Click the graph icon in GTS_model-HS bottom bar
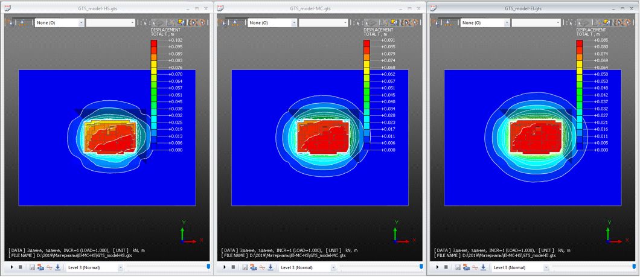The height and width of the screenshot is (277, 640). pos(50,267)
